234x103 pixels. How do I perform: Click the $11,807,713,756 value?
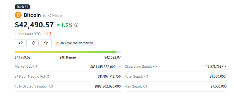point(109,76)
